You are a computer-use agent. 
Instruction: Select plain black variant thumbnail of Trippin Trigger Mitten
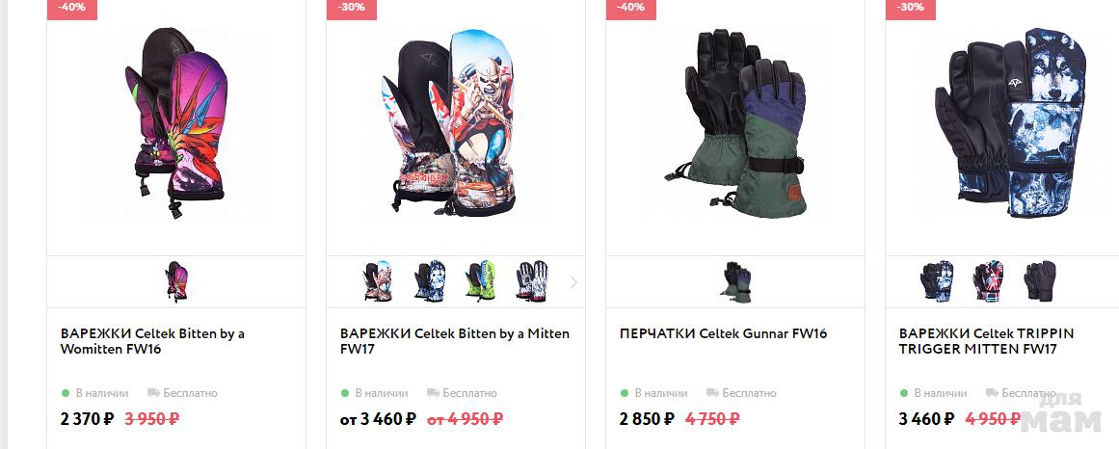pos(1040,281)
